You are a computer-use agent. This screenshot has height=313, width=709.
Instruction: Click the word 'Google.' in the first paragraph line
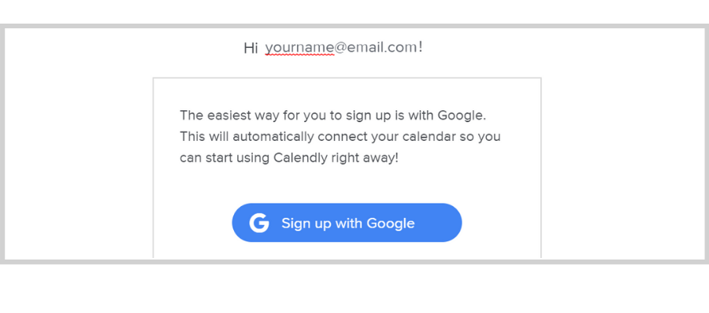click(462, 116)
